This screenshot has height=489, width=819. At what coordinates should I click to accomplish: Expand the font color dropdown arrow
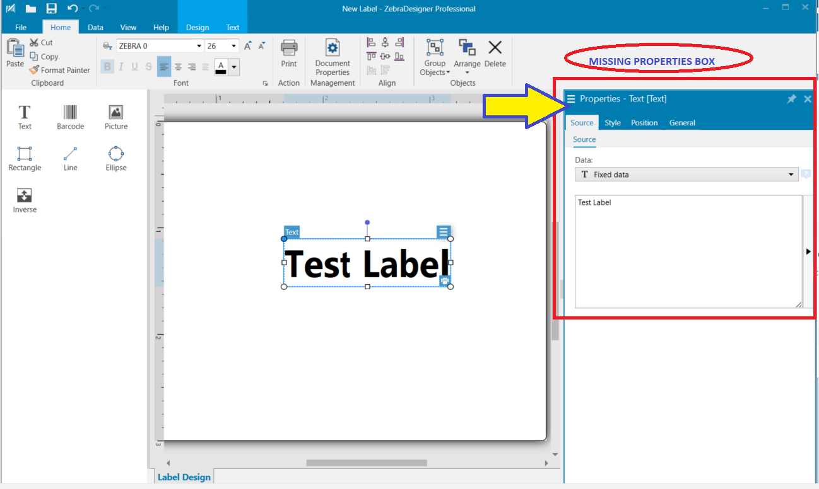234,67
